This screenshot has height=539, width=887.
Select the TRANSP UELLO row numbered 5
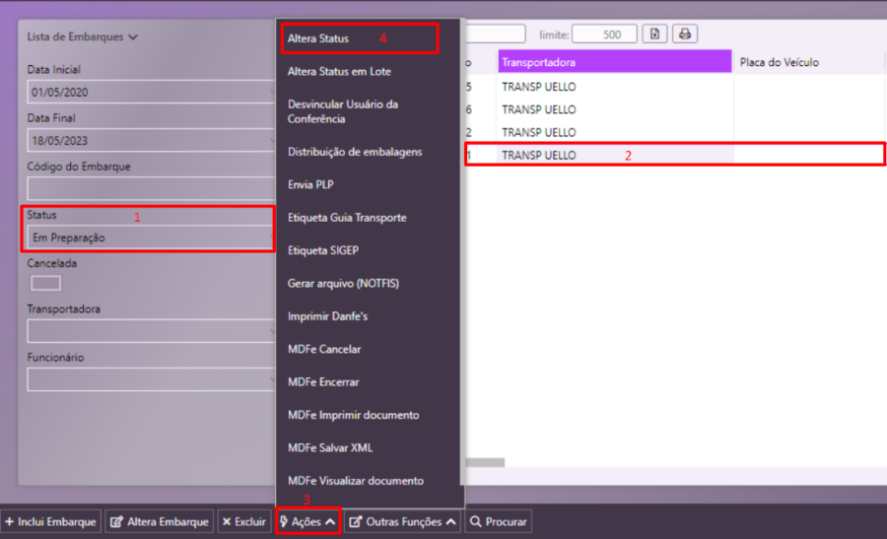[x=675, y=87]
